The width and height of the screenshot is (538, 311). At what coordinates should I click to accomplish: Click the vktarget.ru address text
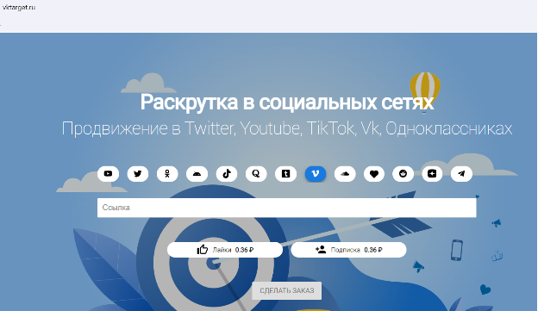19,7
